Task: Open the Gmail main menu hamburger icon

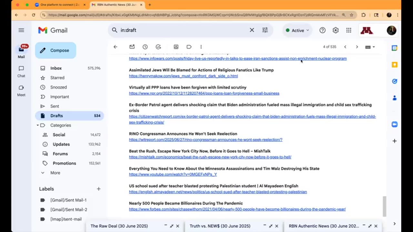Action: pos(21,30)
